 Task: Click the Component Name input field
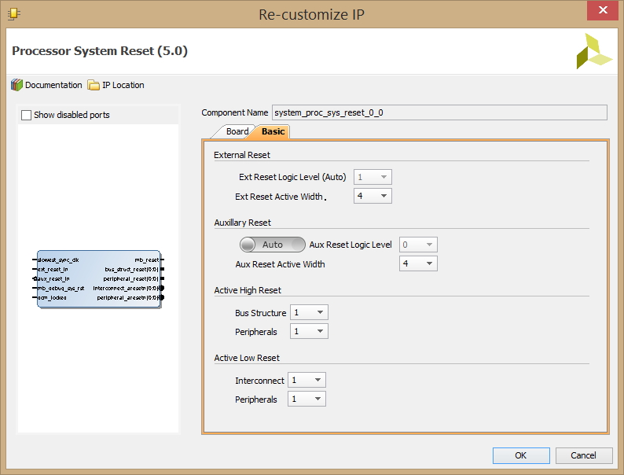[x=439, y=112]
